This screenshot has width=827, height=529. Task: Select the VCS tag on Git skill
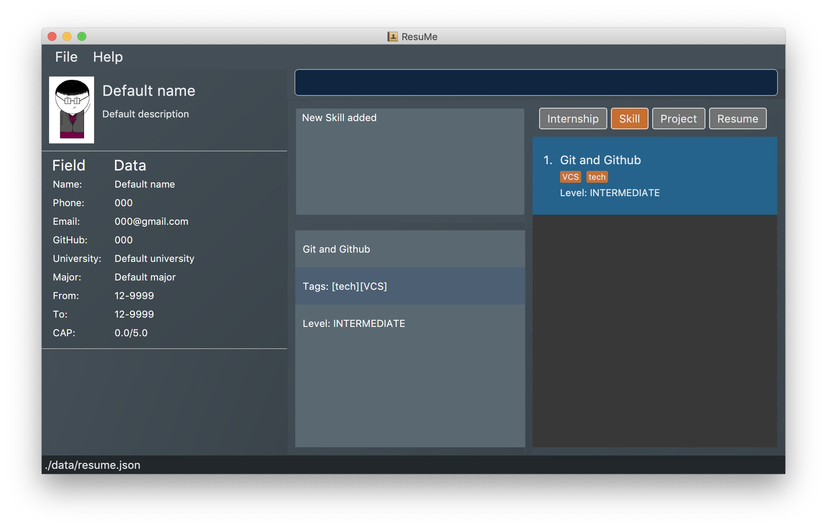point(569,176)
